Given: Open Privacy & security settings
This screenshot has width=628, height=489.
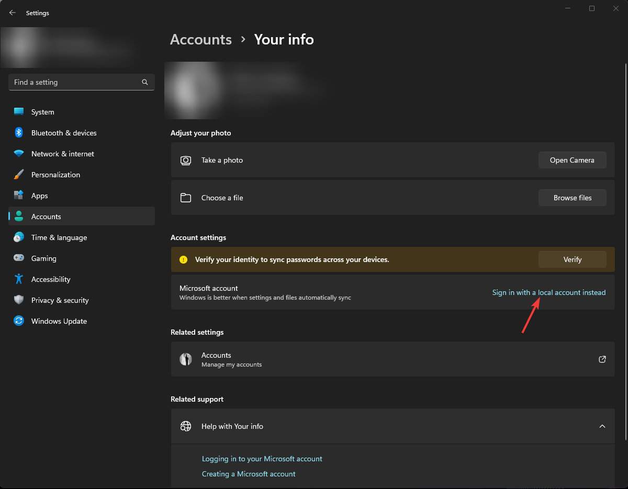Looking at the screenshot, I should click(60, 300).
